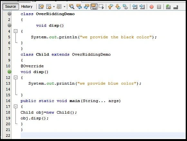
Task: Click "class Child extends OverRiddingDemo" declaration
Action: [66, 54]
